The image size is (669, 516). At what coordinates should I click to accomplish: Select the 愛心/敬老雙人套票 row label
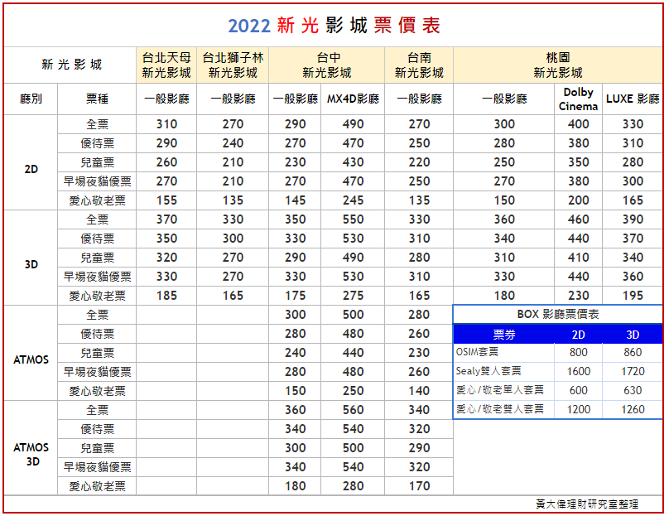(499, 409)
